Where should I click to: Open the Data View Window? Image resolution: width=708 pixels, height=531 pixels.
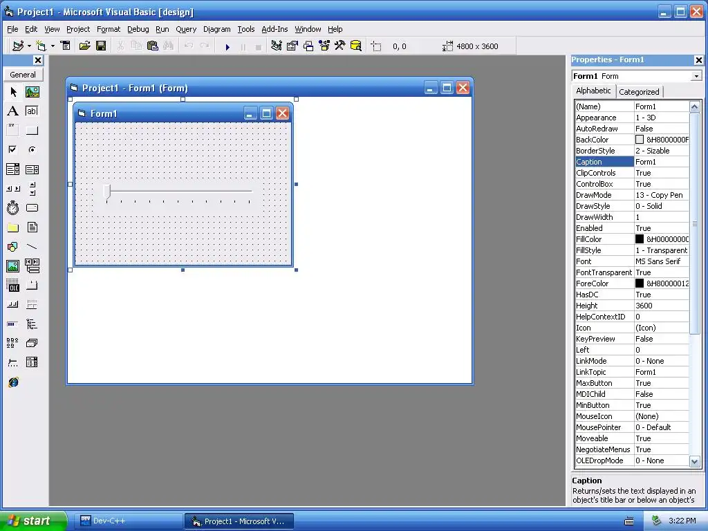(356, 46)
